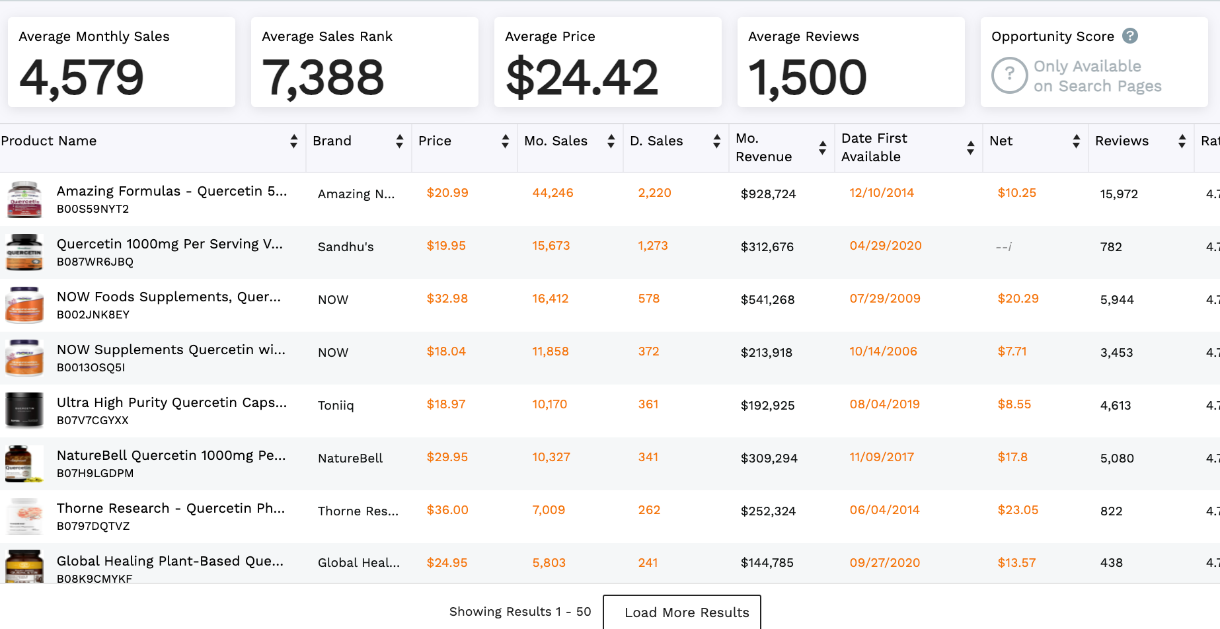This screenshot has width=1220, height=629.
Task: Click the Average Monthly Sales card
Action: (122, 62)
